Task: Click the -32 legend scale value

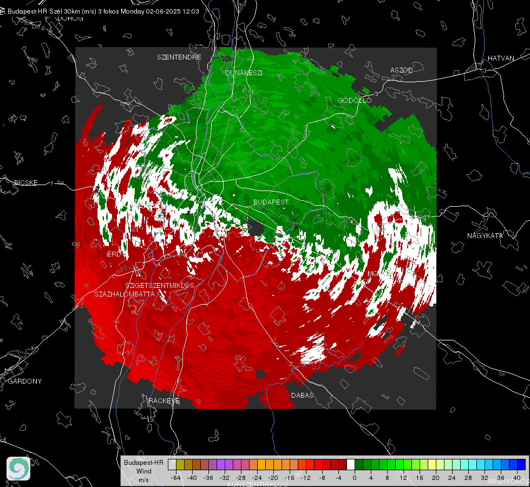Action: tap(225, 478)
